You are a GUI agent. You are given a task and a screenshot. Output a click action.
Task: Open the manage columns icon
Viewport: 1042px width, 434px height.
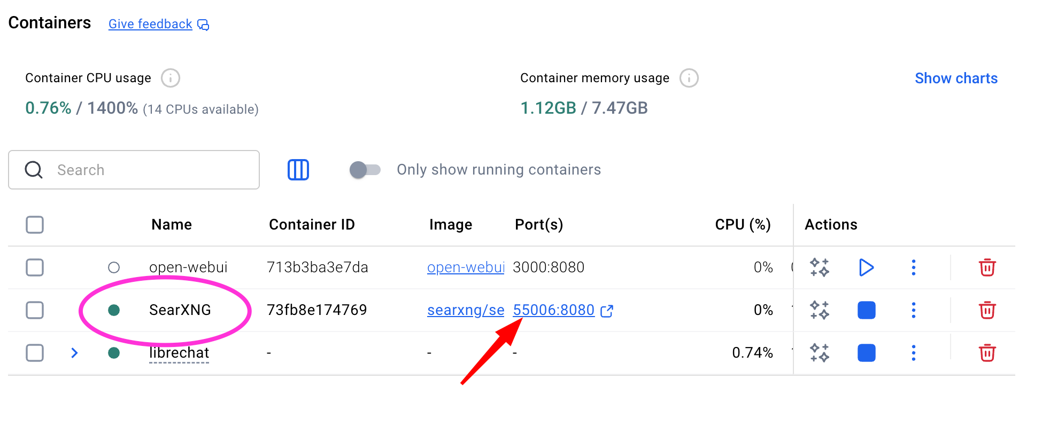click(x=298, y=170)
